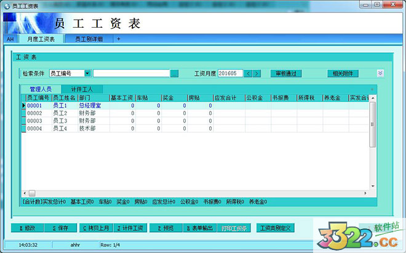Viewport: 406px width, 253px height.
Task: Select the 计件工人 tab
Action: point(82,89)
